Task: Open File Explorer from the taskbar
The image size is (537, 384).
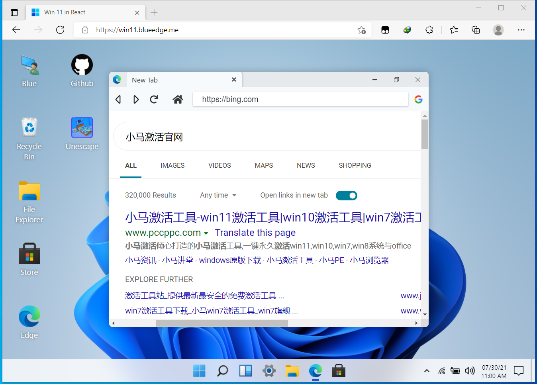Action: pos(292,371)
